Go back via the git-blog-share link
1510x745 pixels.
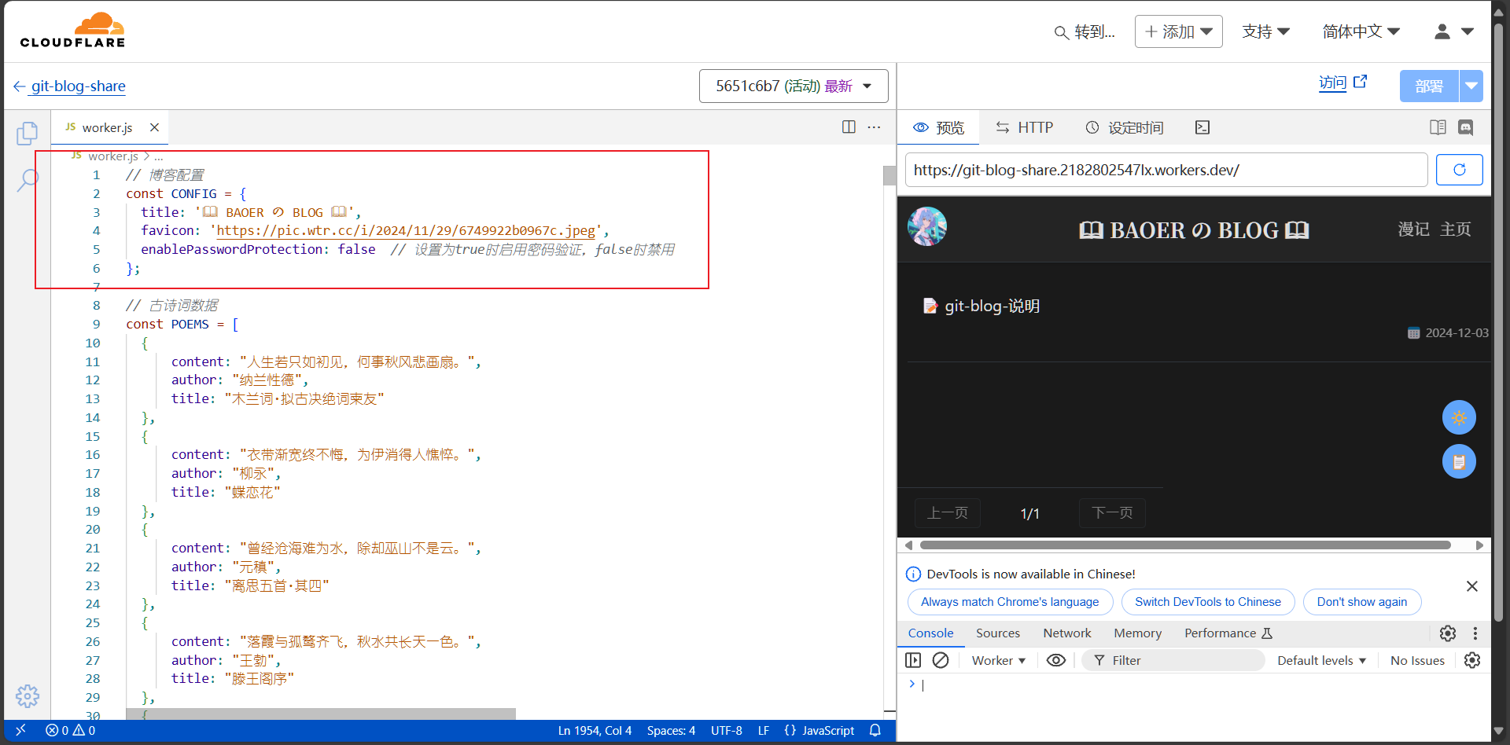tap(70, 86)
